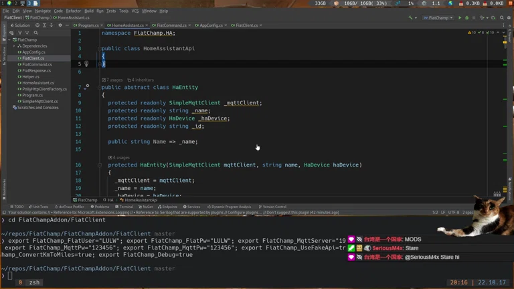Open the Terminal tool window
The height and width of the screenshot is (289, 514).
pos(124,207)
